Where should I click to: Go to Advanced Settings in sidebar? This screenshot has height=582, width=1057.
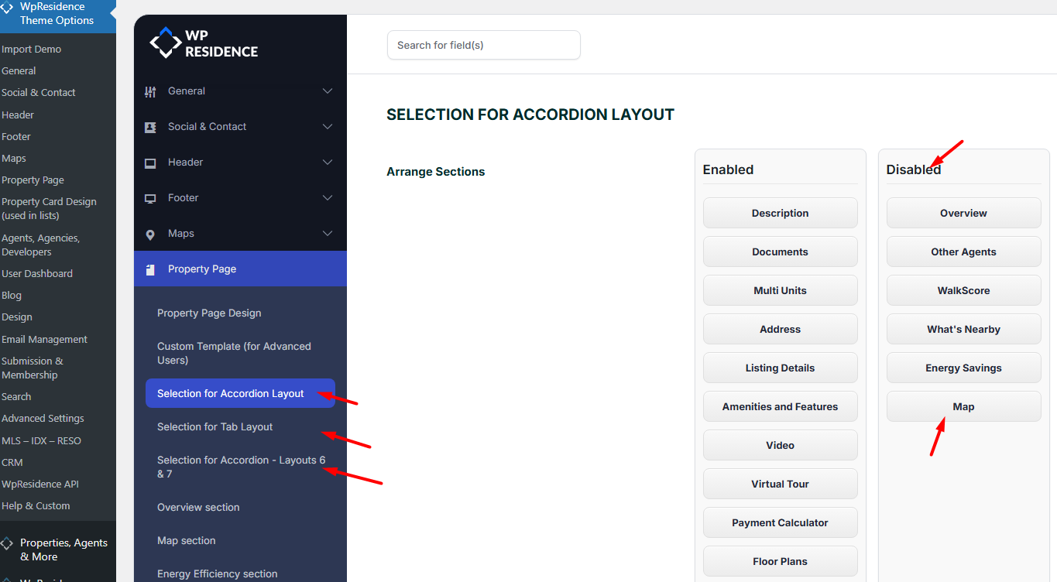43,419
